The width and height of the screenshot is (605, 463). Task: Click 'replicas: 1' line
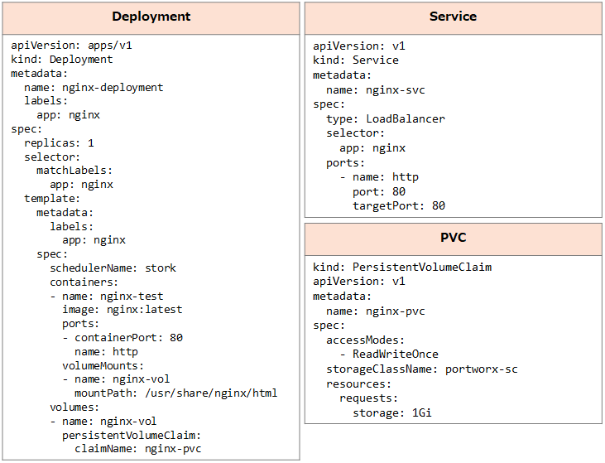pyautogui.click(x=59, y=143)
